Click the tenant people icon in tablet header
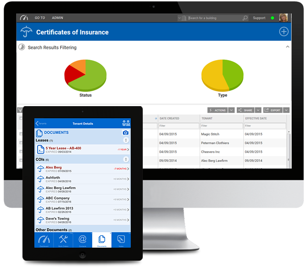Viewport: 307px width, 270px height. click(x=126, y=123)
